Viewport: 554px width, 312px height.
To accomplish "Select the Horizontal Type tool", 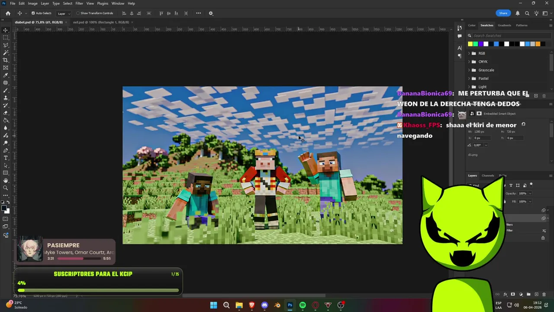I will [6, 158].
